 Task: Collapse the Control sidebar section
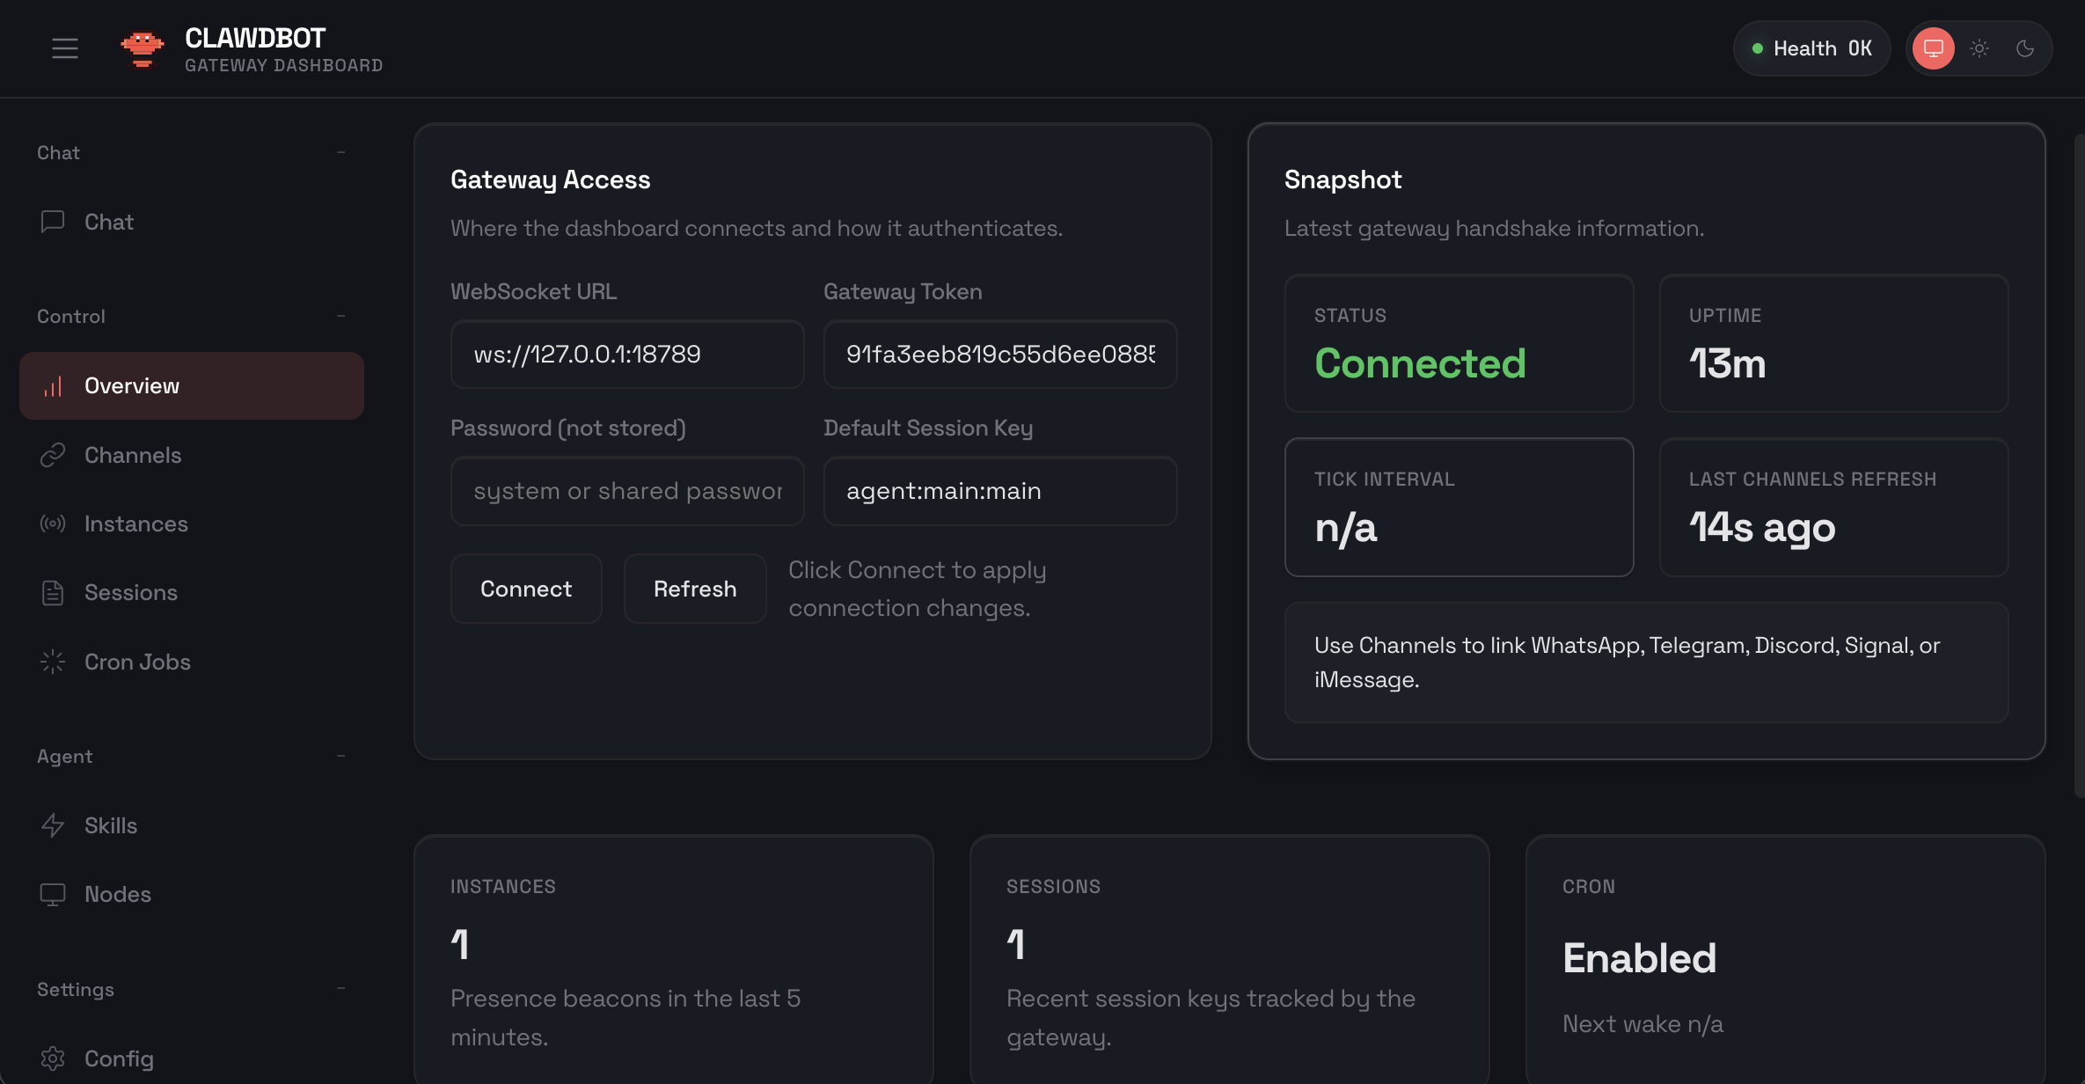tap(341, 316)
